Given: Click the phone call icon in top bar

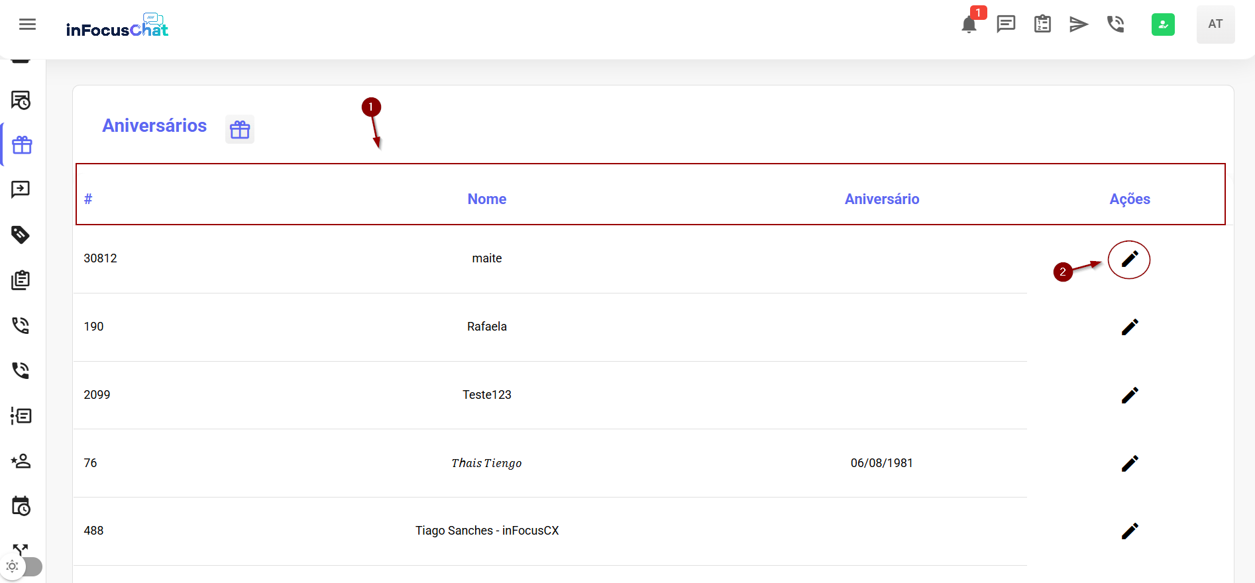Looking at the screenshot, I should click(1116, 25).
